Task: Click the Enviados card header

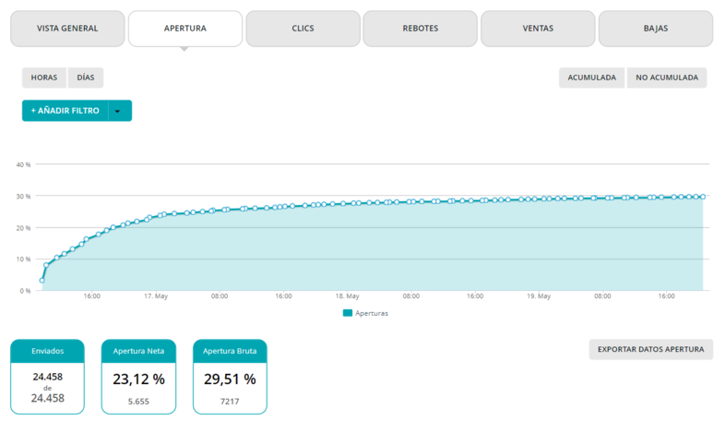Action: click(48, 351)
